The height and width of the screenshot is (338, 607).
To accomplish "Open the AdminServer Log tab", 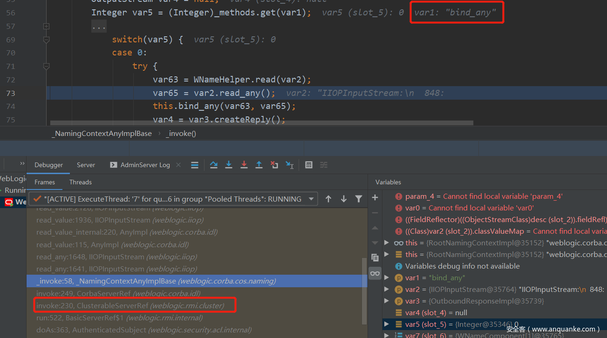I will tap(140, 165).
